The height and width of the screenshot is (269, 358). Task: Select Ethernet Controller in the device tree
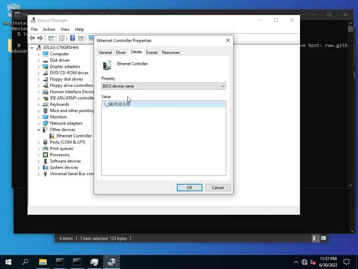click(x=74, y=136)
